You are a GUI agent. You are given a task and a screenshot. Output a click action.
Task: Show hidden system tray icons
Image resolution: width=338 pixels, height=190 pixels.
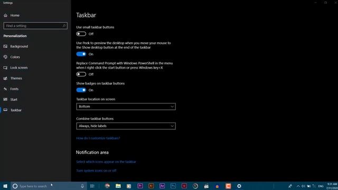coord(298,186)
